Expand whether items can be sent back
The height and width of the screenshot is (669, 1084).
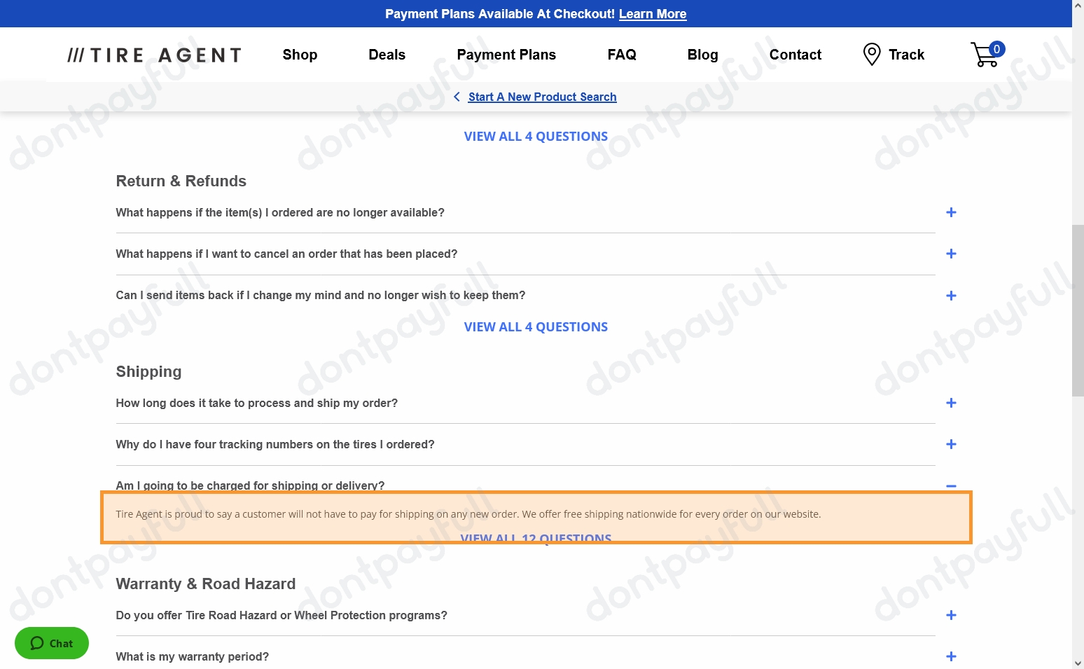point(951,295)
